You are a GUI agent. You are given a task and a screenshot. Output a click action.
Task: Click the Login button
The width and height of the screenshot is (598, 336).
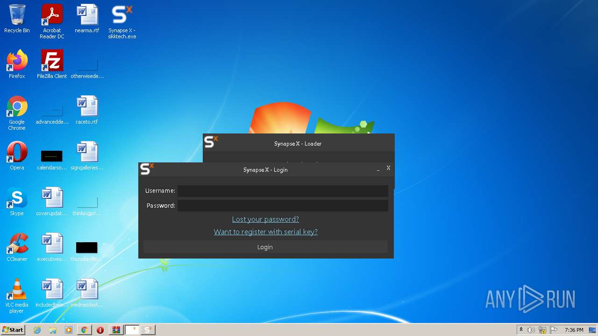[x=265, y=247]
